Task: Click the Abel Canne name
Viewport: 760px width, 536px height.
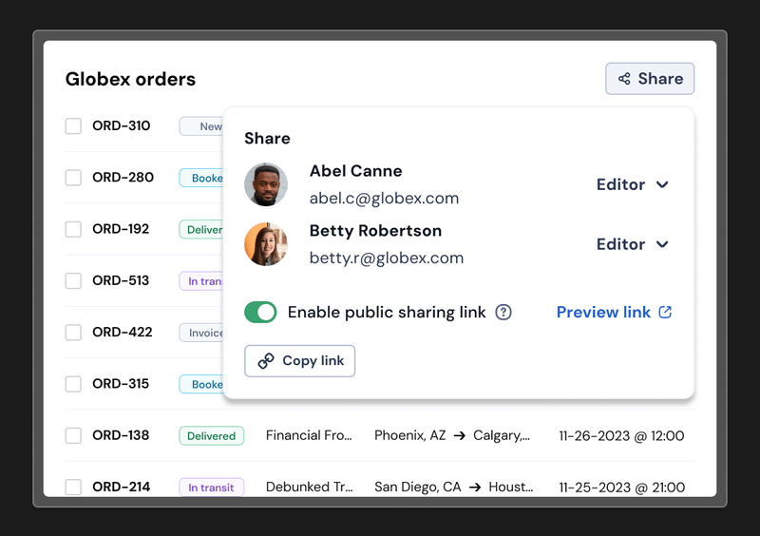Action: tap(355, 171)
